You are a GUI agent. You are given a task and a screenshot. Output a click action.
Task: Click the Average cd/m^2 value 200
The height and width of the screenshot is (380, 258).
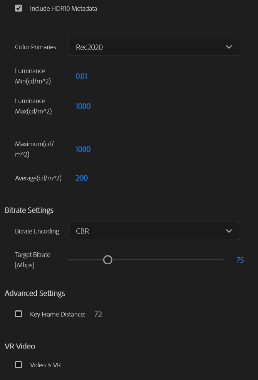tap(82, 178)
